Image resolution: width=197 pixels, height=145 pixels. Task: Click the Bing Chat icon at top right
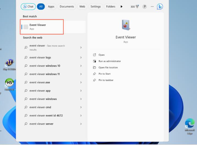click(x=160, y=7)
